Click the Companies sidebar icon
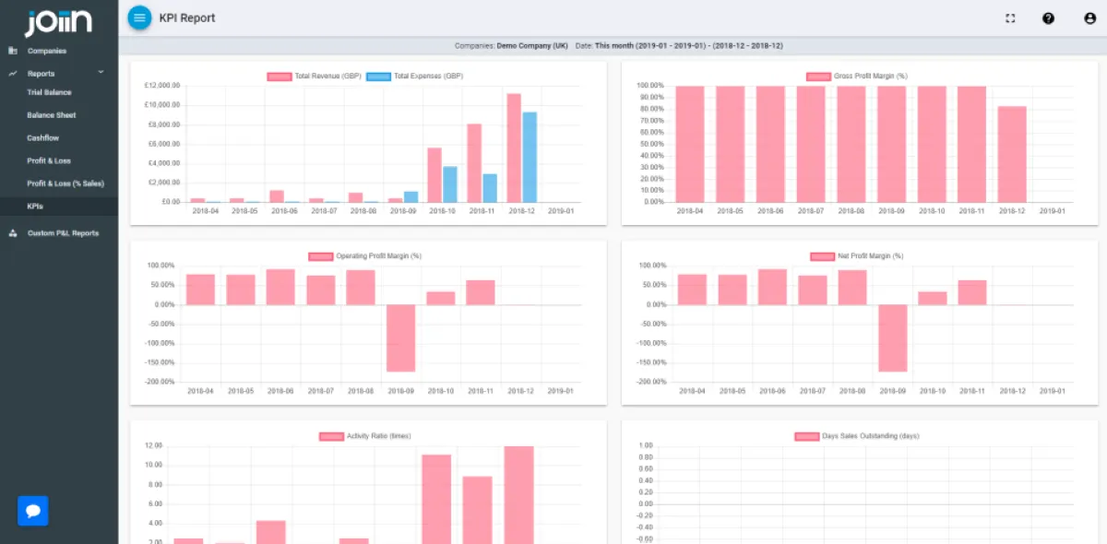1107x544 pixels. (13, 51)
